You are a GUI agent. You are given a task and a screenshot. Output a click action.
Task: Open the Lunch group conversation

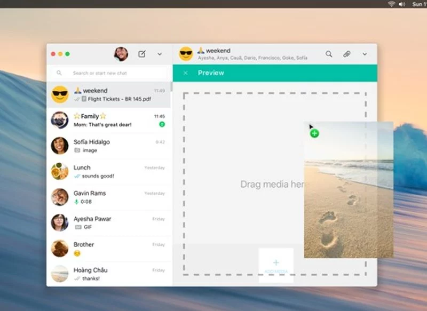(x=109, y=171)
